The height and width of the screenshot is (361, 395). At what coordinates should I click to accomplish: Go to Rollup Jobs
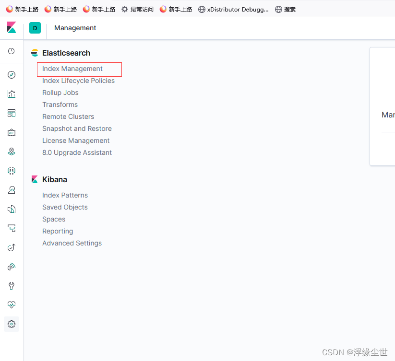tap(60, 93)
